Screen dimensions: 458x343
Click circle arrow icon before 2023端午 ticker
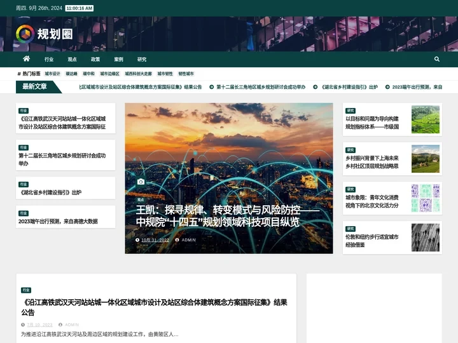(x=387, y=87)
